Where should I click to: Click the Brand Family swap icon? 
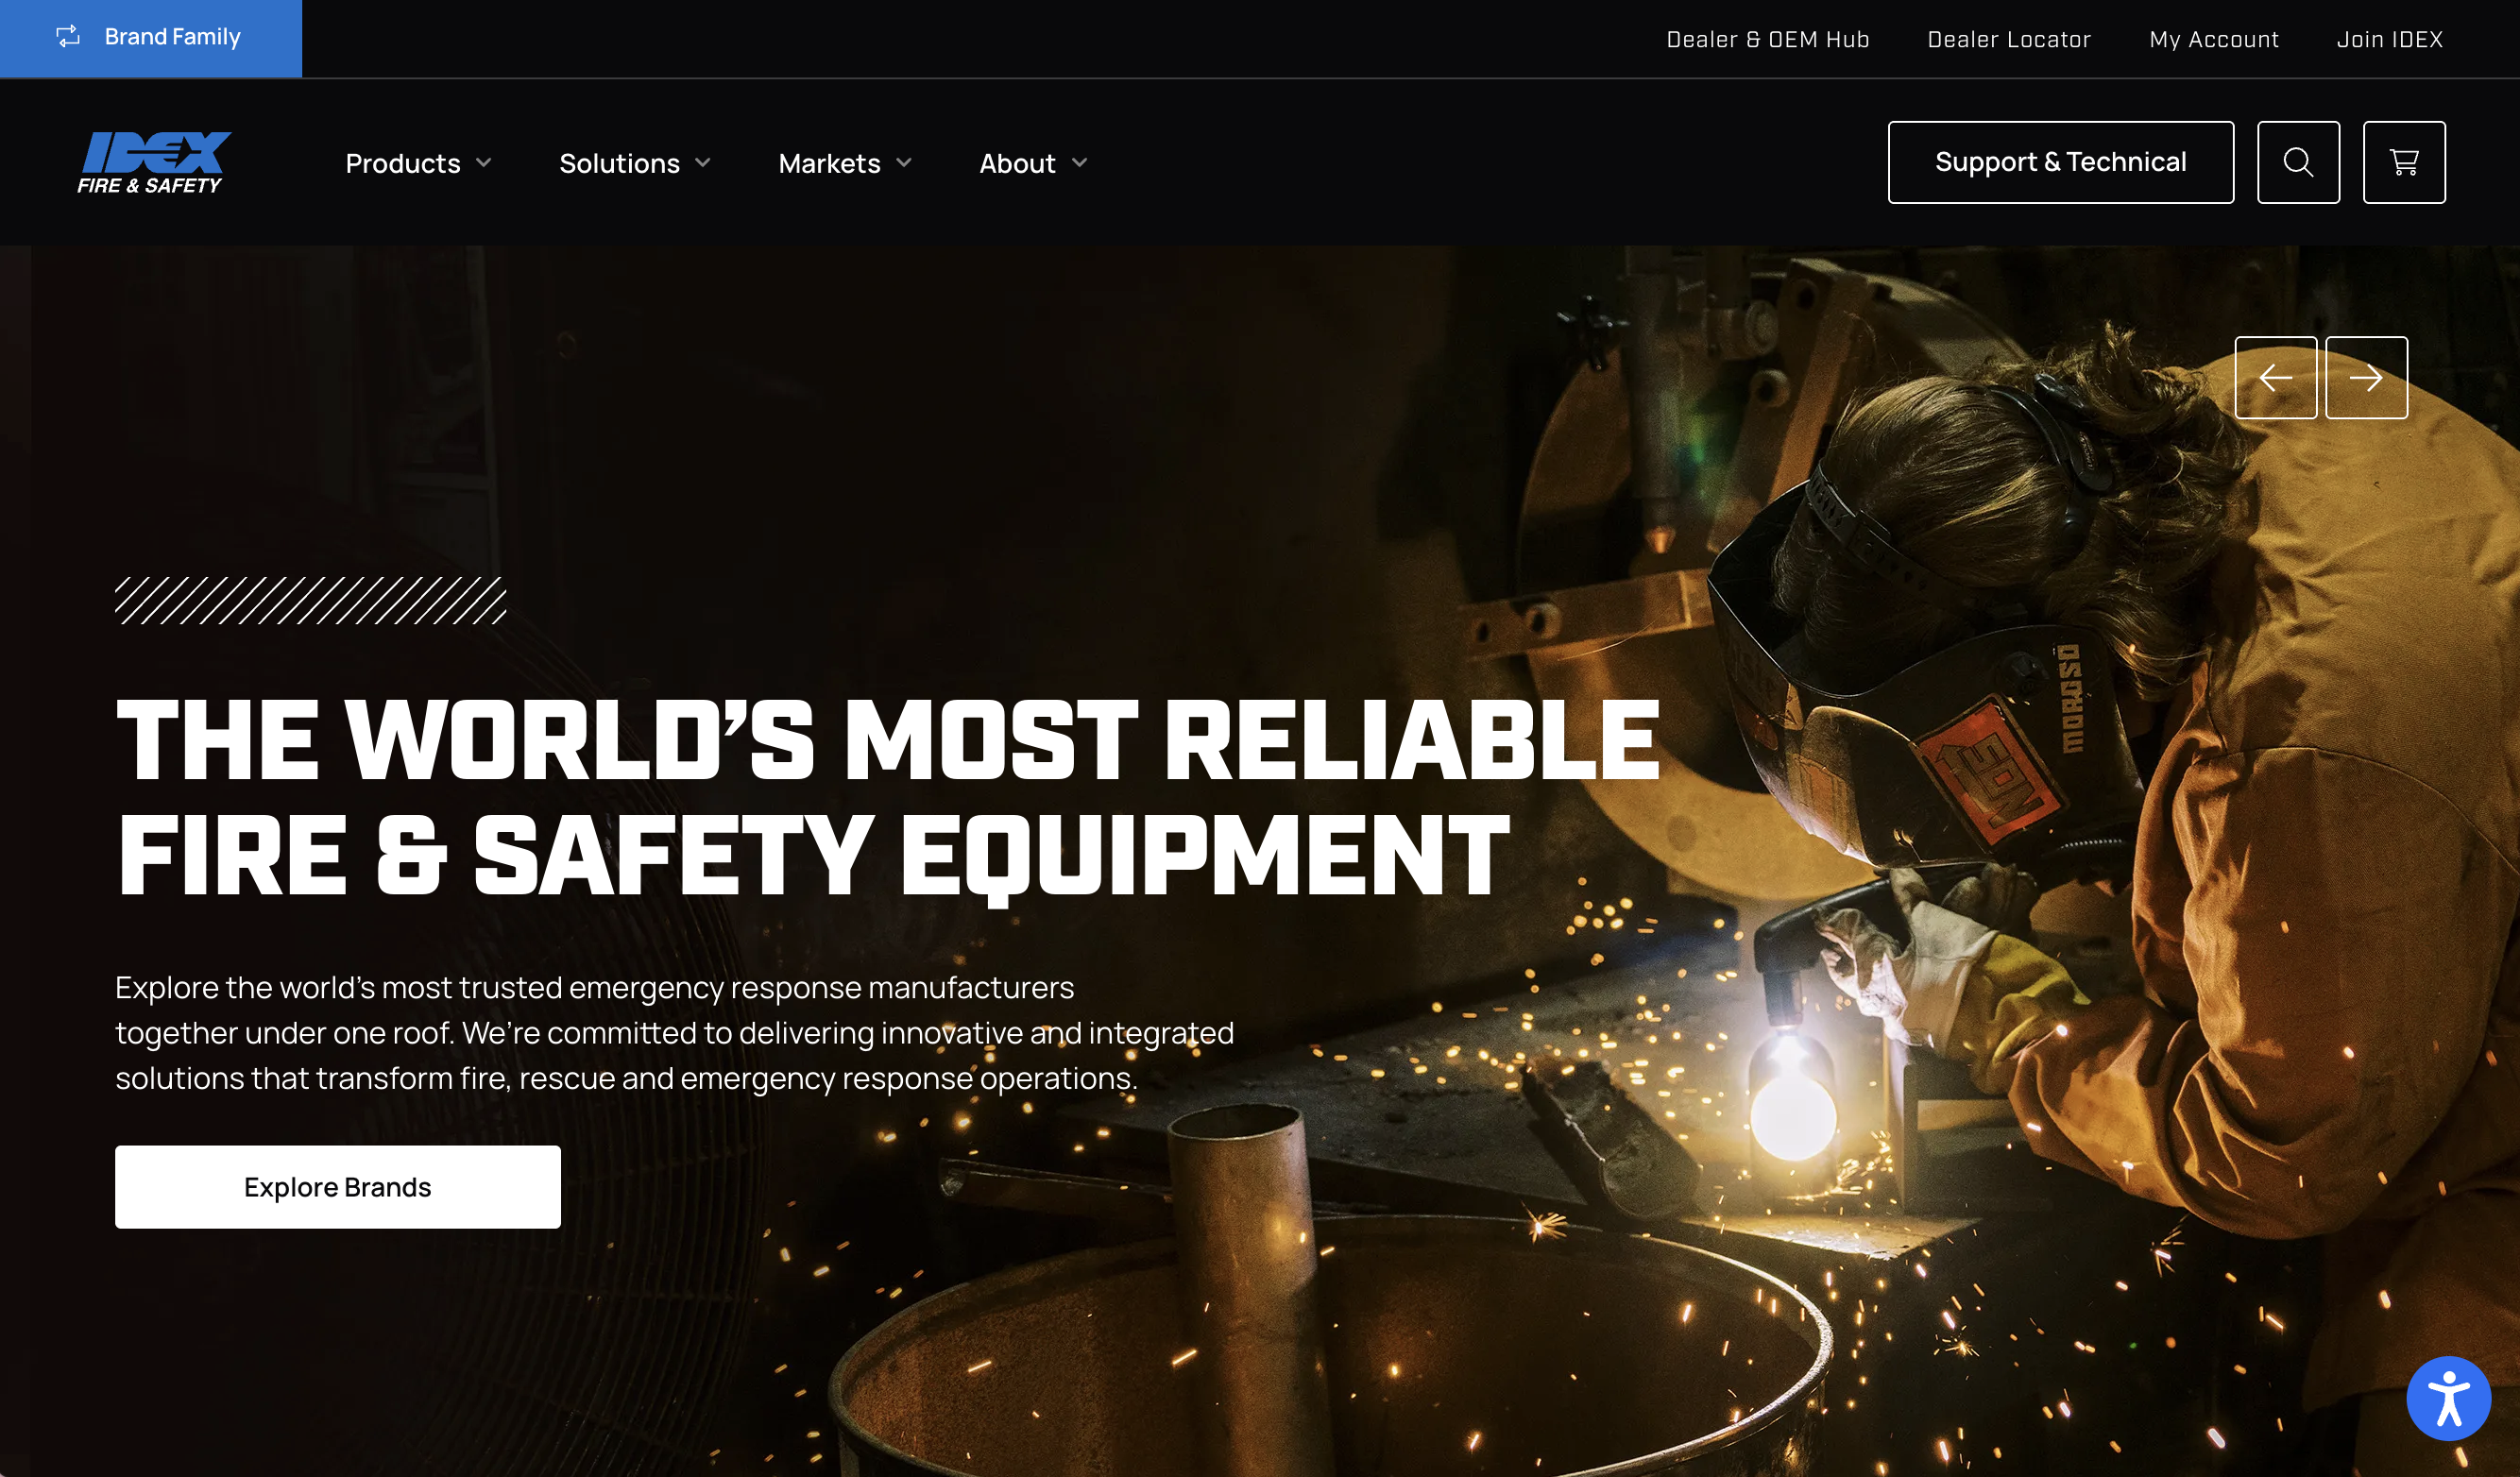68,37
